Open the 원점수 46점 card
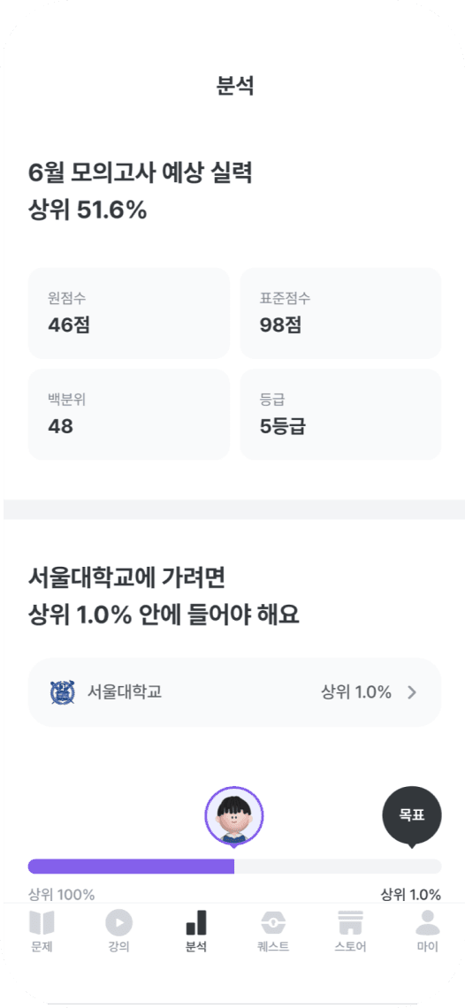The height and width of the screenshot is (1008, 465). click(x=129, y=313)
